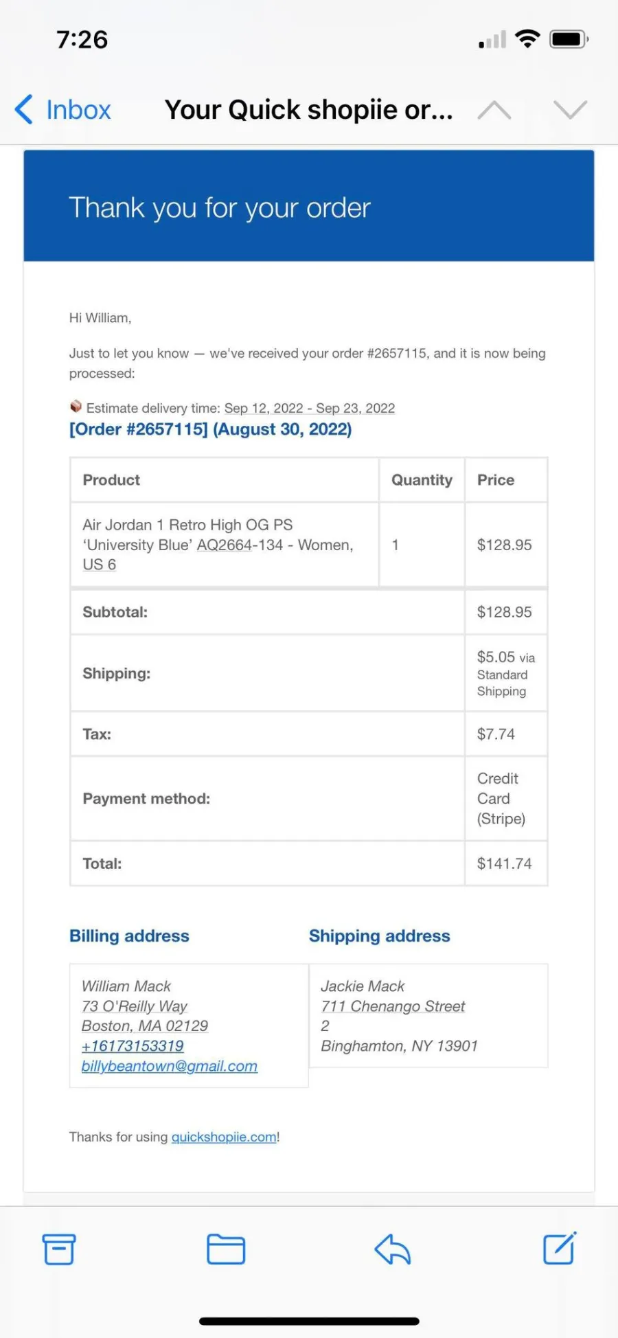Viewport: 618px width, 1338px height.
Task: Open the quickshopiie.com link
Action: click(x=224, y=1137)
